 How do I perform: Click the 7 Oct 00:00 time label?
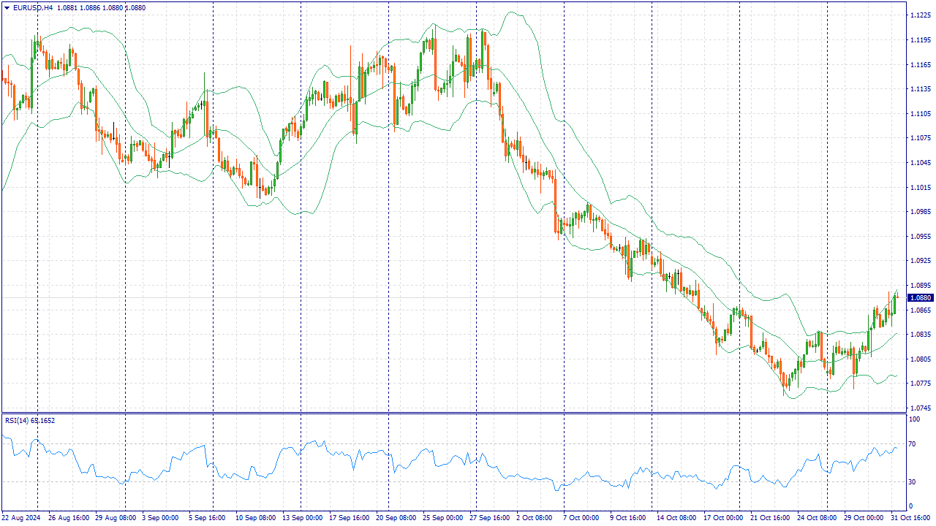[x=581, y=517]
